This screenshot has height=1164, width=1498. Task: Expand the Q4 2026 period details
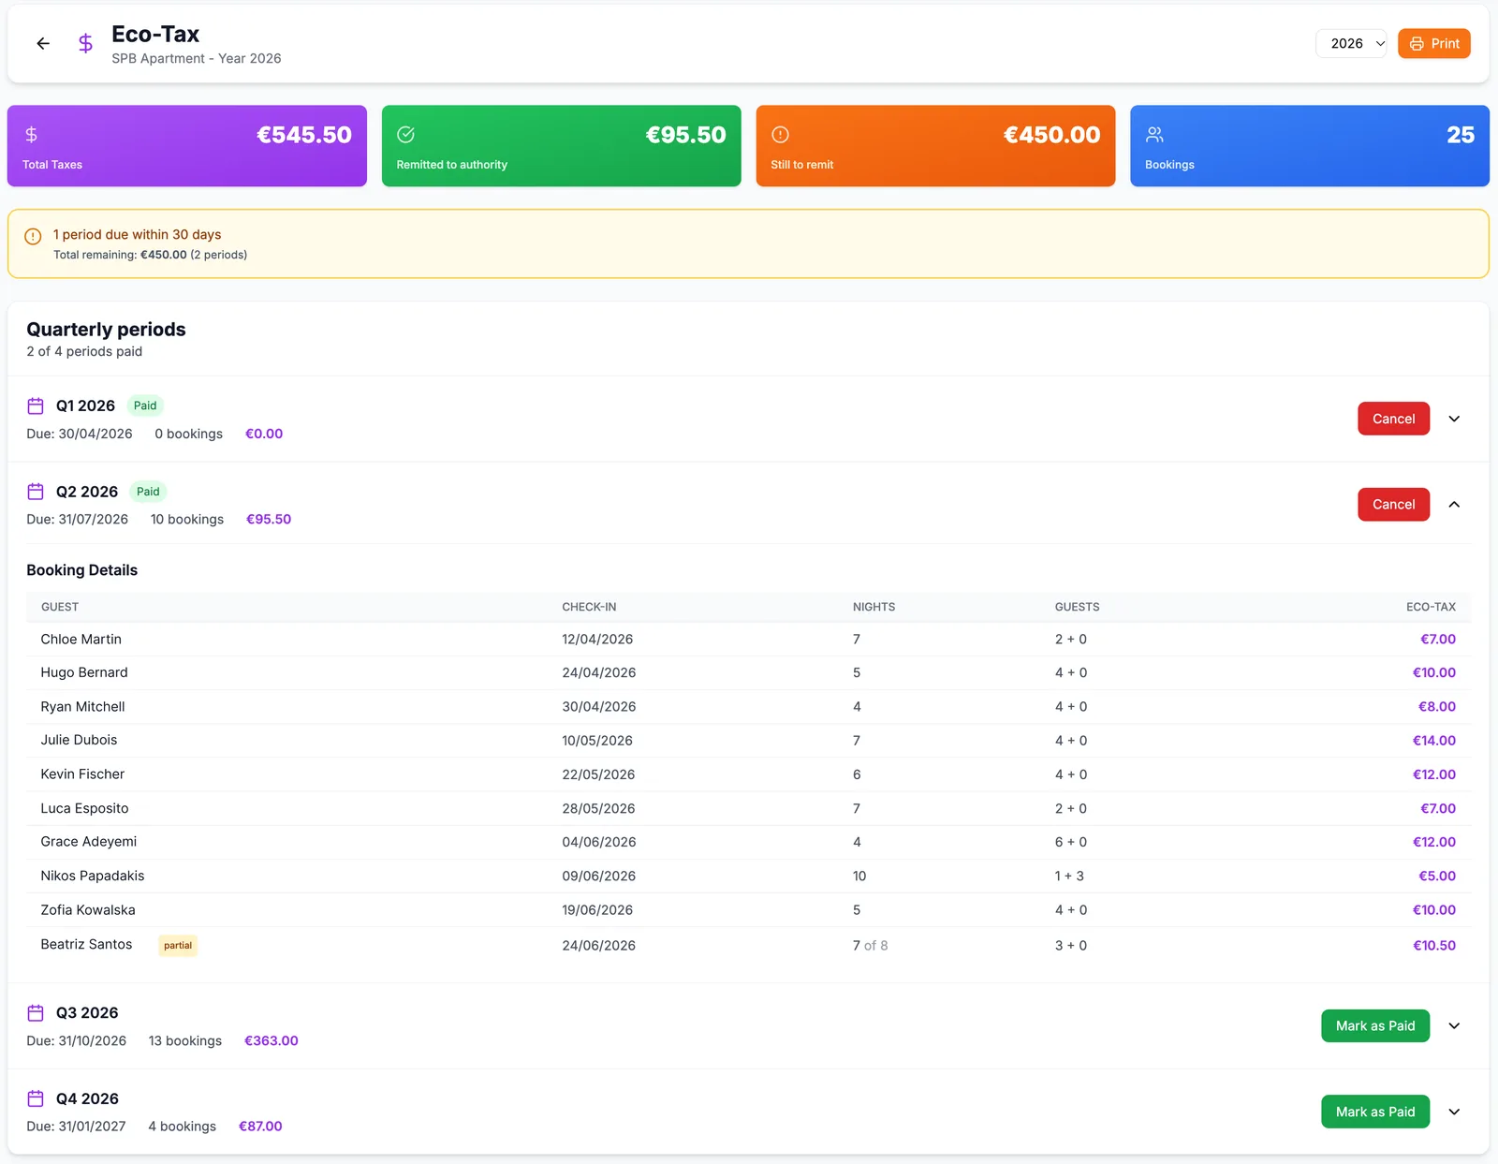click(x=1454, y=1112)
